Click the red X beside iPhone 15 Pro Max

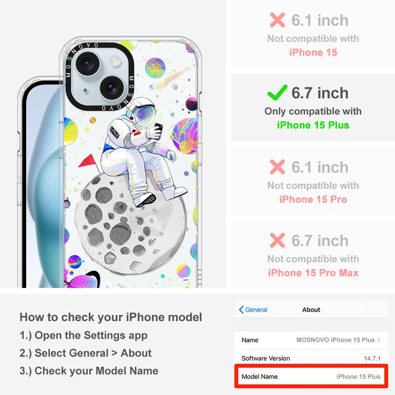(277, 240)
